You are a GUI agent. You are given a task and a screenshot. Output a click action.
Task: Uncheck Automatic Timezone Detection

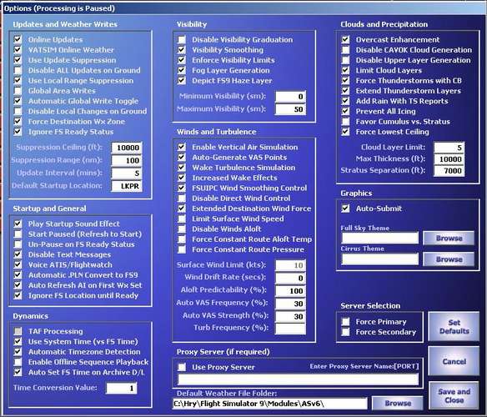(18, 352)
